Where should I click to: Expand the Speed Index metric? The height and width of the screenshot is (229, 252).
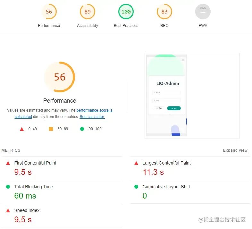(62, 216)
